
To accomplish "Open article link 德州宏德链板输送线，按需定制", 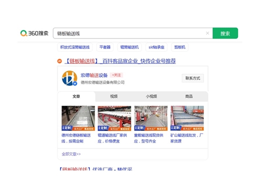I will pos(76,138).
